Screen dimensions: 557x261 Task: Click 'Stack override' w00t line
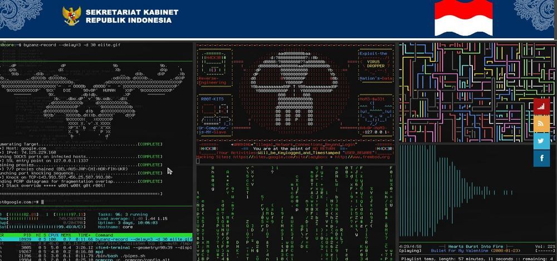(x=52, y=185)
